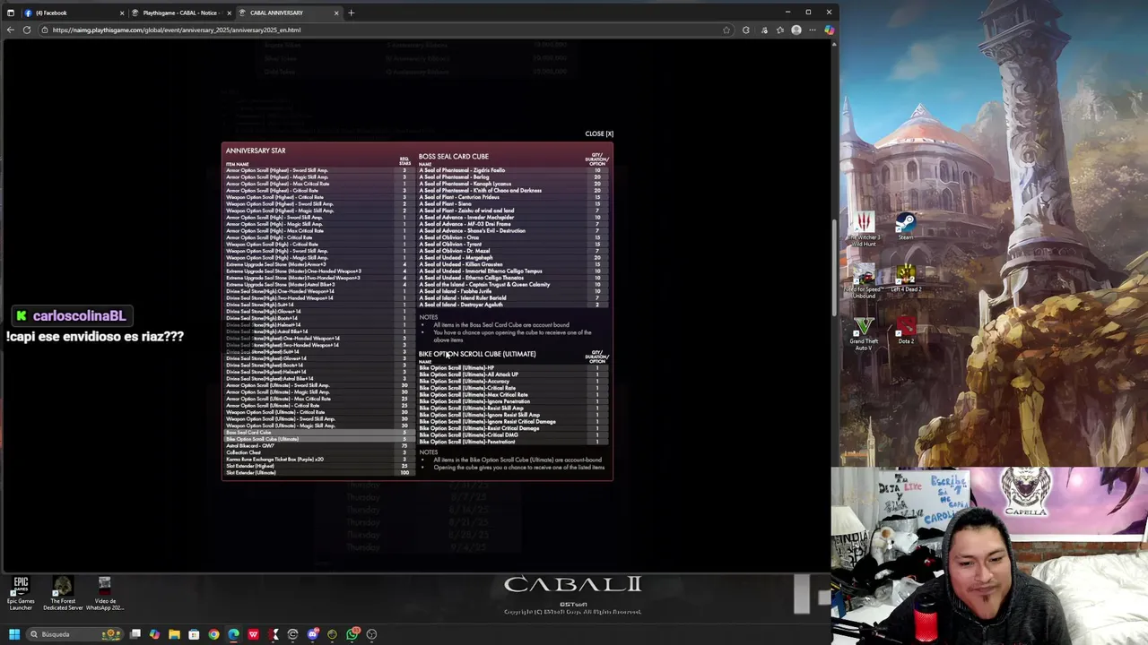Open Microsoft Store from taskbar
The width and height of the screenshot is (1148, 645).
[194, 634]
